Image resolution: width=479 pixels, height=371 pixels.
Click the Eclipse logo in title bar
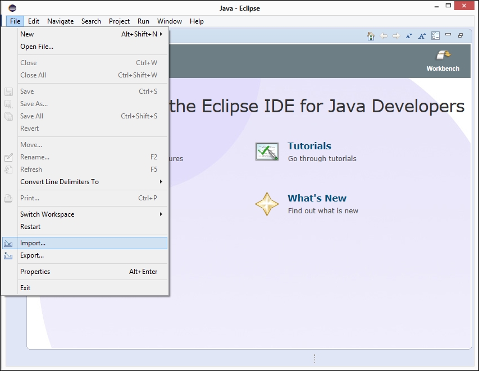coord(12,8)
